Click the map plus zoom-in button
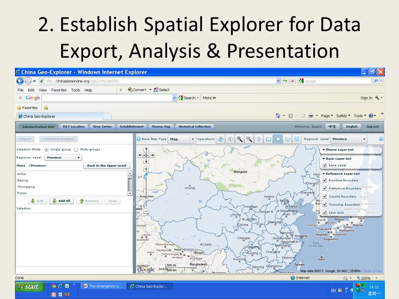 pos(146,169)
